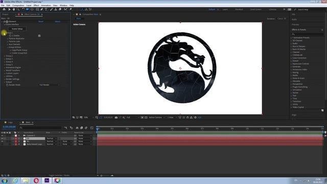Click the draft 3D icon in timeline

tap(72, 128)
